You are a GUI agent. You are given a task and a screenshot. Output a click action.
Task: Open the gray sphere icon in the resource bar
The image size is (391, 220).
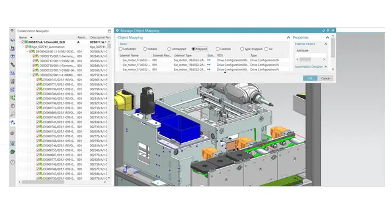12,133
